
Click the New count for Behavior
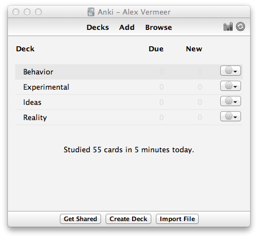click(x=200, y=72)
